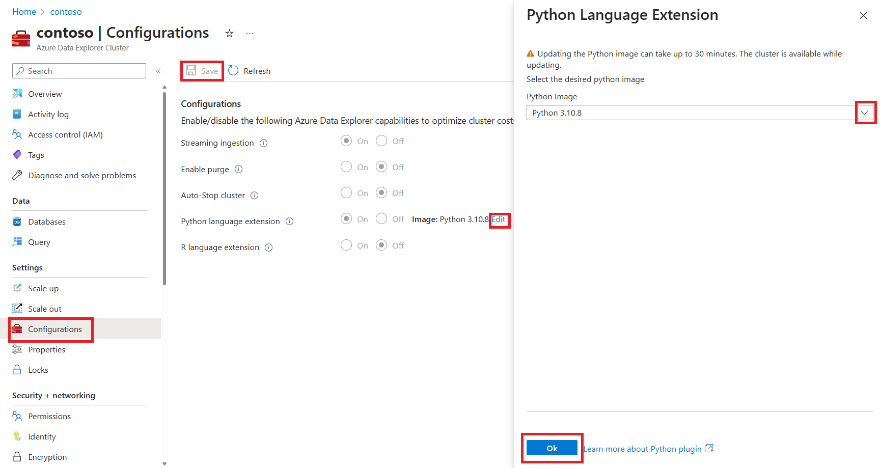Expand the Python Image dropdown chevron

click(x=865, y=113)
